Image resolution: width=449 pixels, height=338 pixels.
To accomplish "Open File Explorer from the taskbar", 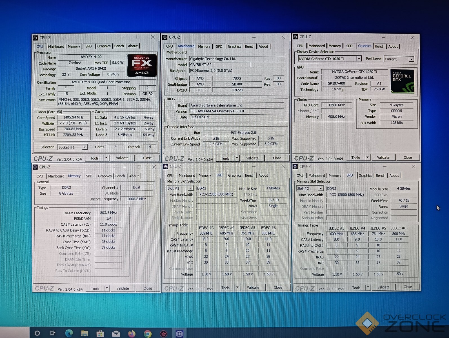I will (85, 333).
